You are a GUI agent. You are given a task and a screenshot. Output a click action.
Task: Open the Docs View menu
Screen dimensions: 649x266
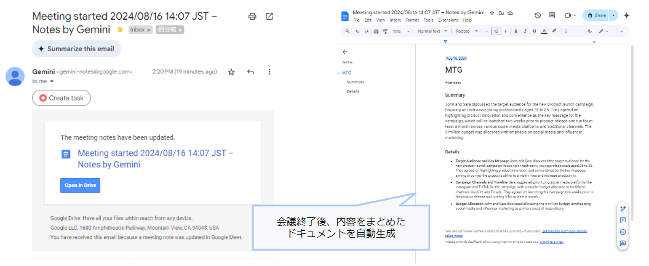tap(381, 20)
